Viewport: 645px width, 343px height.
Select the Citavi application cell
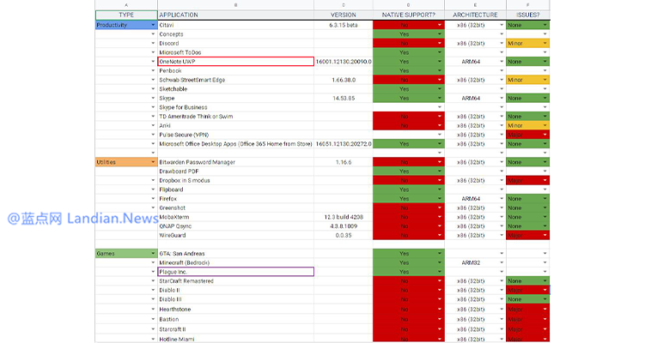235,25
